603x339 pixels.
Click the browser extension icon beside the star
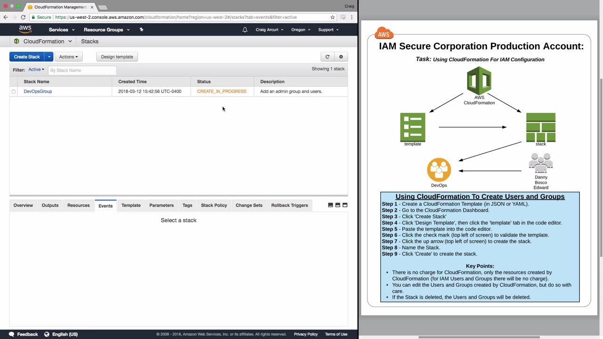(343, 17)
